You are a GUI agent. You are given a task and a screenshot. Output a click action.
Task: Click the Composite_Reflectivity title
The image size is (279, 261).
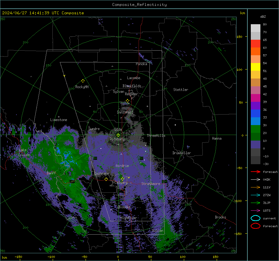(139, 5)
